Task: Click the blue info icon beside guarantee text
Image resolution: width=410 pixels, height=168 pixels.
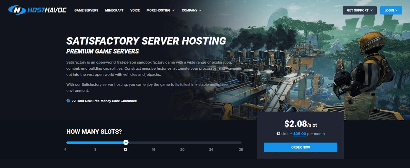Action: pos(68,101)
